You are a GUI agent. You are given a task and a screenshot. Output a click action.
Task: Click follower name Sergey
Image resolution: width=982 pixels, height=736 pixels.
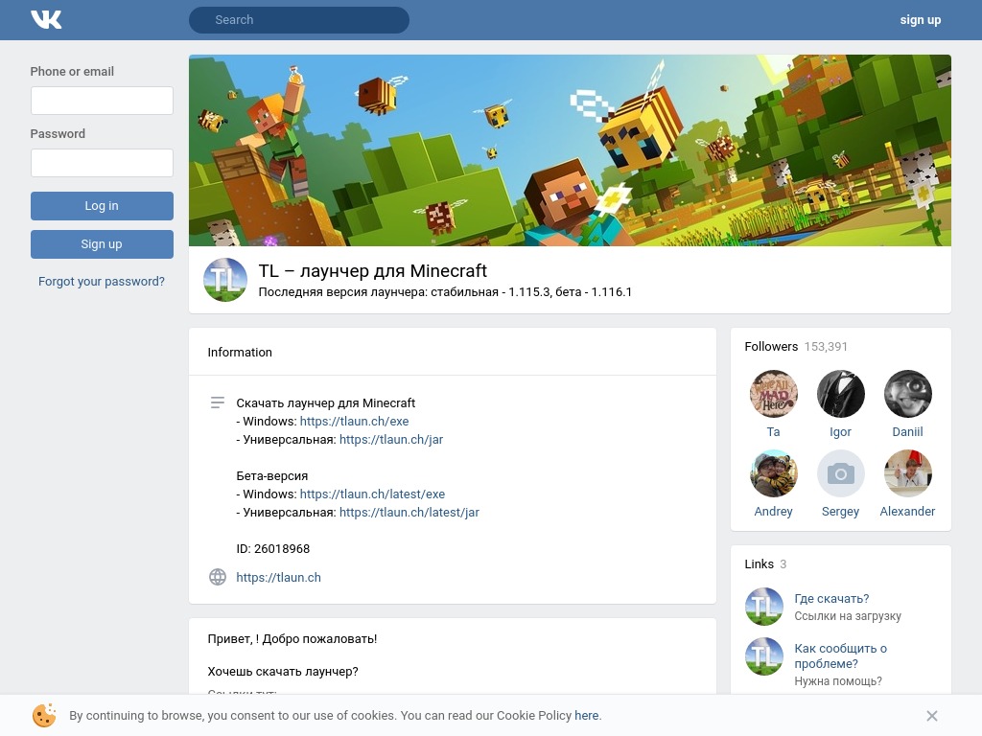840,512
